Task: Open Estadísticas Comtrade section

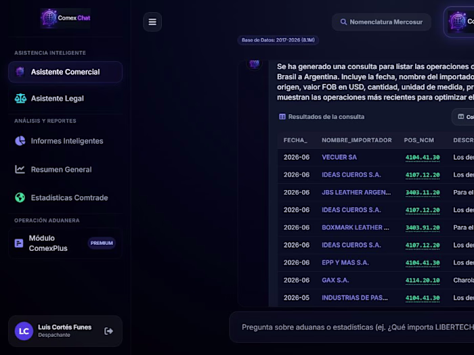Action: click(65, 197)
